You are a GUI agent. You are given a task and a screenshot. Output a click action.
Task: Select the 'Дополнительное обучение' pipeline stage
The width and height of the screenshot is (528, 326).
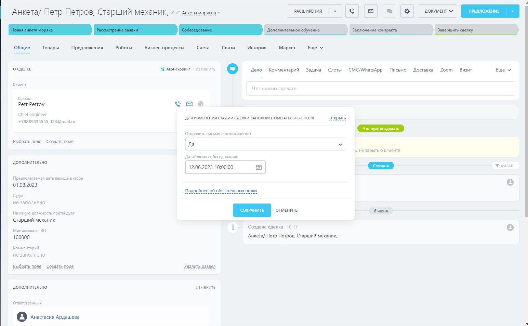[305, 30]
